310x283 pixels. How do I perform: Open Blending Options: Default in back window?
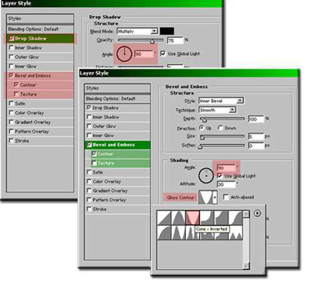tap(40, 29)
